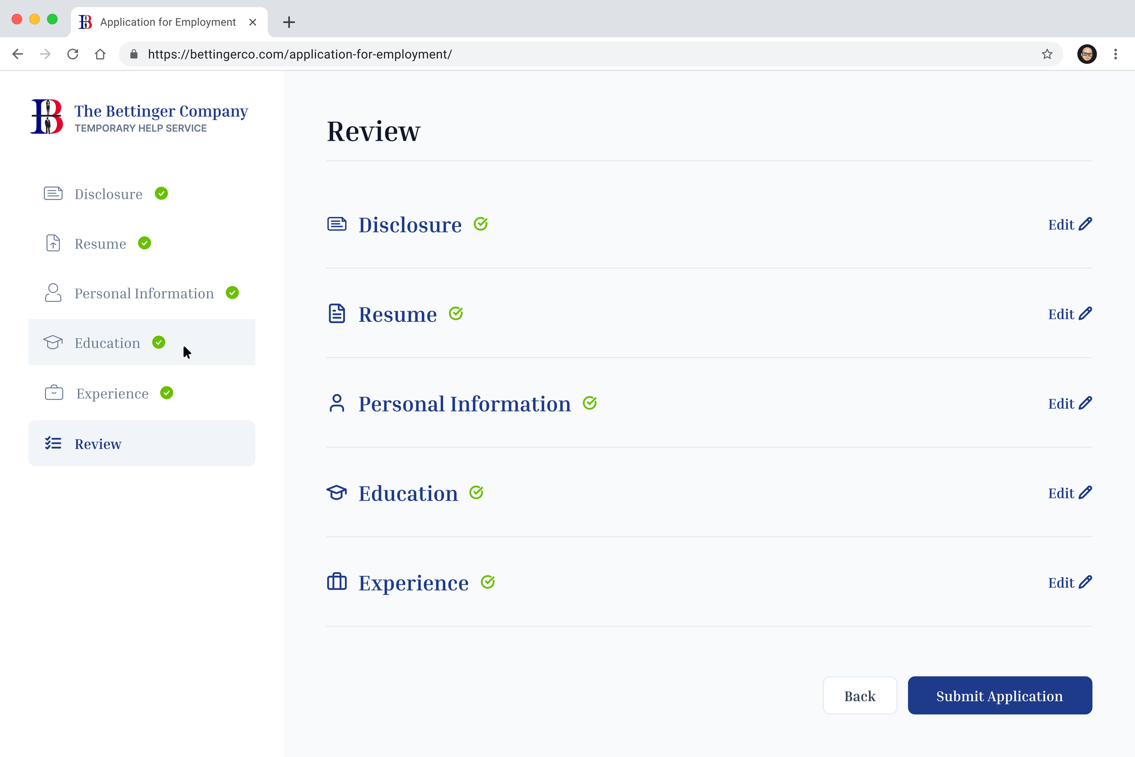Click the graduation cap icon beside Education heading
Viewport: 1135px width, 757px height.
[x=336, y=493]
